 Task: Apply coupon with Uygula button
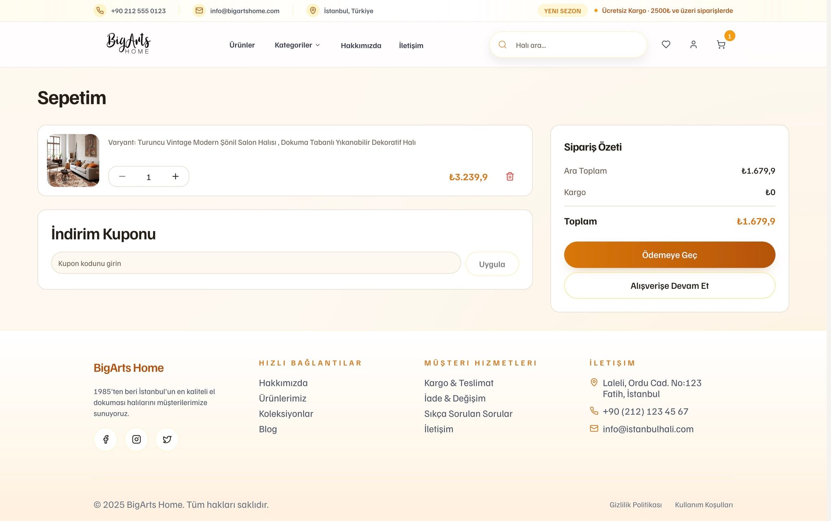click(x=492, y=264)
